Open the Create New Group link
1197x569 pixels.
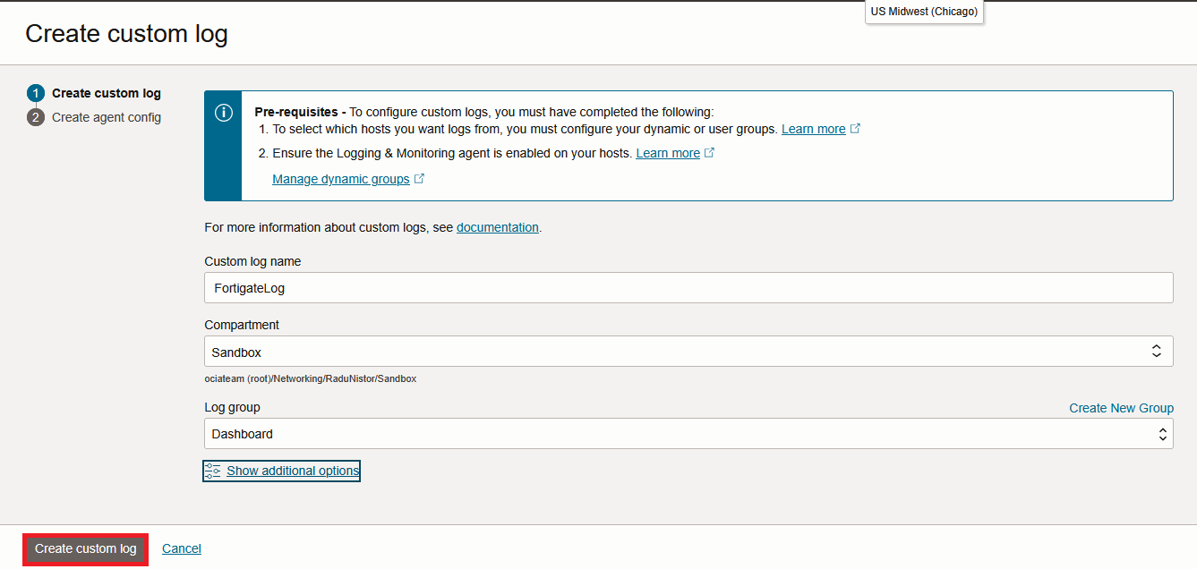pos(1121,408)
